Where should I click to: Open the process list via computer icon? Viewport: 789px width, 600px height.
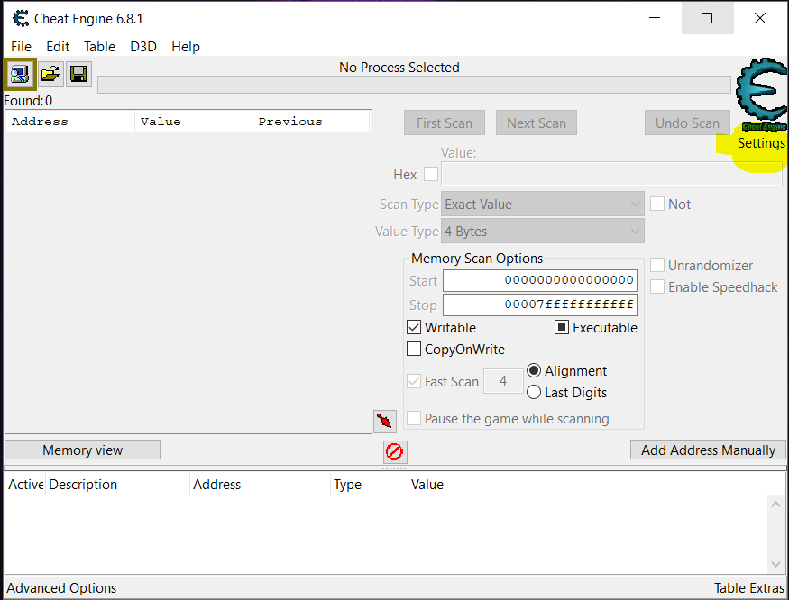tap(20, 75)
